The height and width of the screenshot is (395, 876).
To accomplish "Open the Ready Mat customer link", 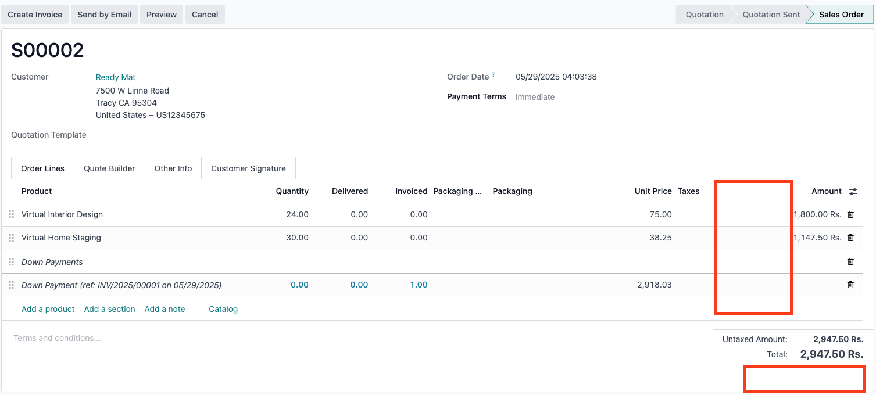I will pyautogui.click(x=116, y=77).
